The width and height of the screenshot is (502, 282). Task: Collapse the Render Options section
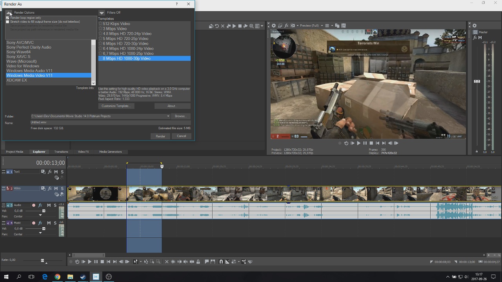pos(9,13)
